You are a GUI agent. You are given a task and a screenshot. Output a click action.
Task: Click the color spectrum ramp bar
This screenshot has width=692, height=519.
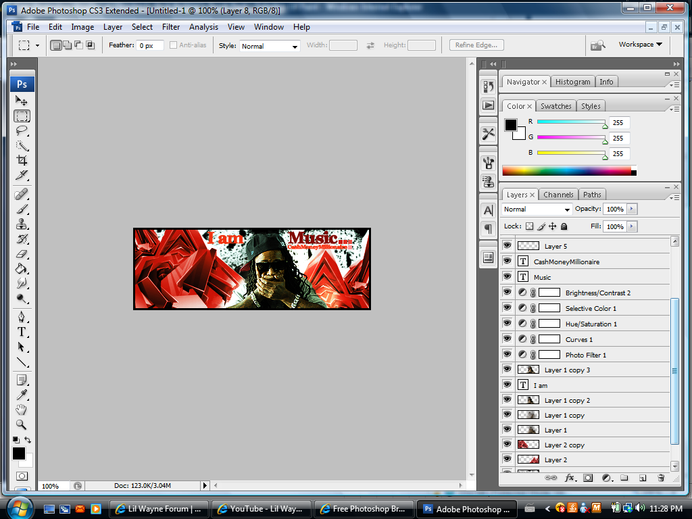click(569, 171)
